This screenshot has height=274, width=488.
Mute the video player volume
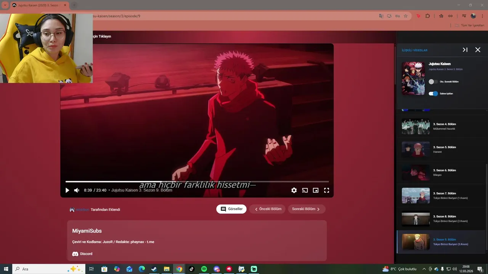pos(77,190)
